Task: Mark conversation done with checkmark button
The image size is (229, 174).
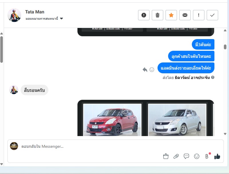Action: (x=212, y=15)
